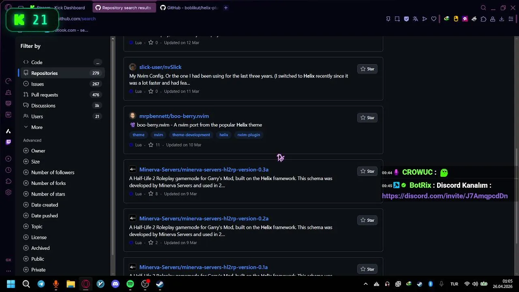
Task: Open Twitch in the Opera sidebar
Action: click(x=8, y=142)
